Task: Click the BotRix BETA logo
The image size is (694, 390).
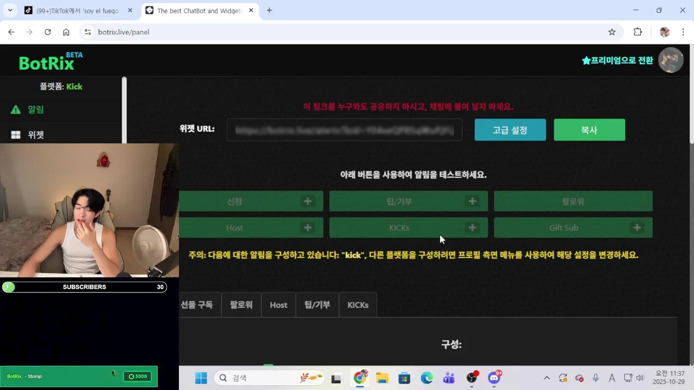Action: [x=51, y=61]
